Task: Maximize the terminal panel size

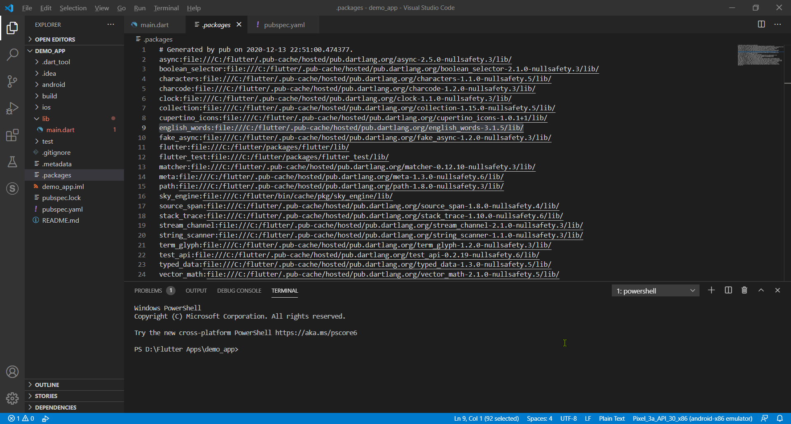Action: pyautogui.click(x=761, y=290)
